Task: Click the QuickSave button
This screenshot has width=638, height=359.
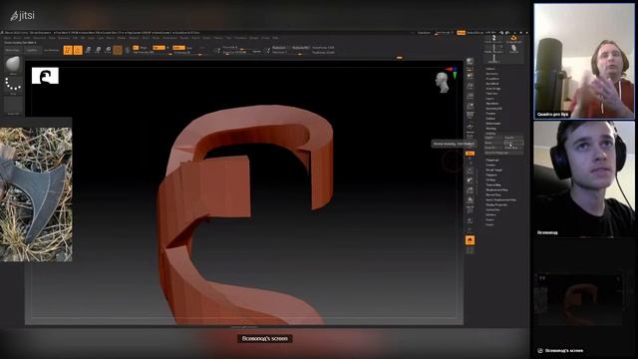Action: pos(424,33)
